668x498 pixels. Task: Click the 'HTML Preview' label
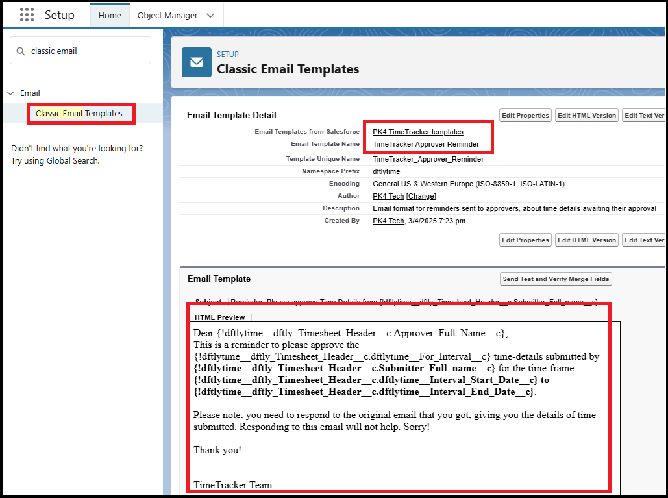click(220, 317)
